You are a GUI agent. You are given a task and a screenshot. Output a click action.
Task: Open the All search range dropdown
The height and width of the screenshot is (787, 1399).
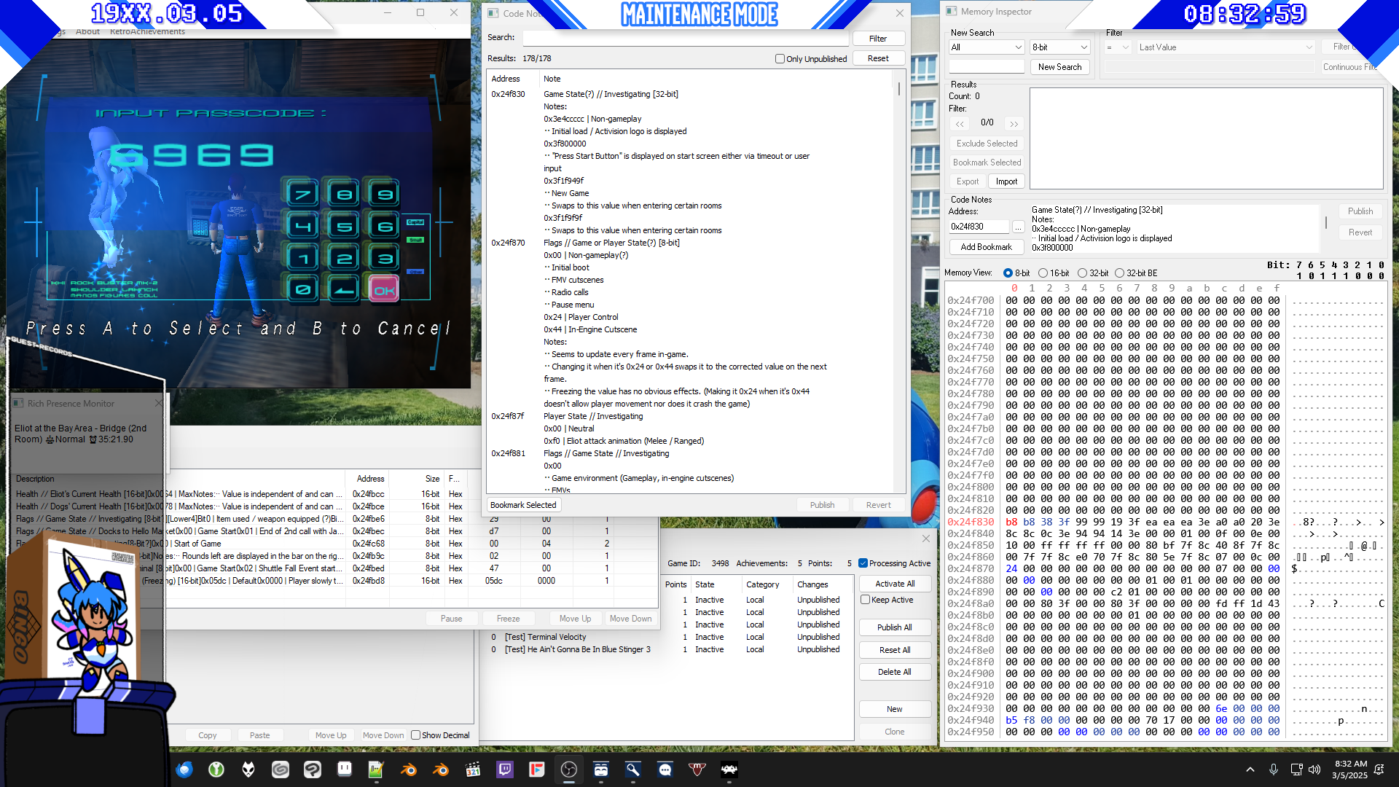tap(987, 47)
